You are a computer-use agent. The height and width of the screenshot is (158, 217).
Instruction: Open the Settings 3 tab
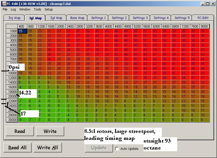pos(140,18)
